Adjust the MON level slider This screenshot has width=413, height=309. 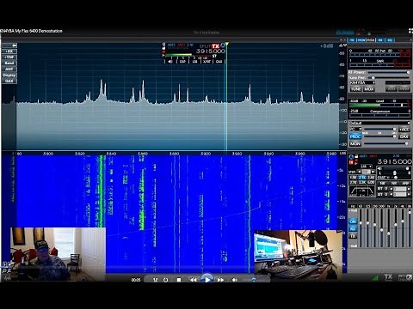point(386,143)
